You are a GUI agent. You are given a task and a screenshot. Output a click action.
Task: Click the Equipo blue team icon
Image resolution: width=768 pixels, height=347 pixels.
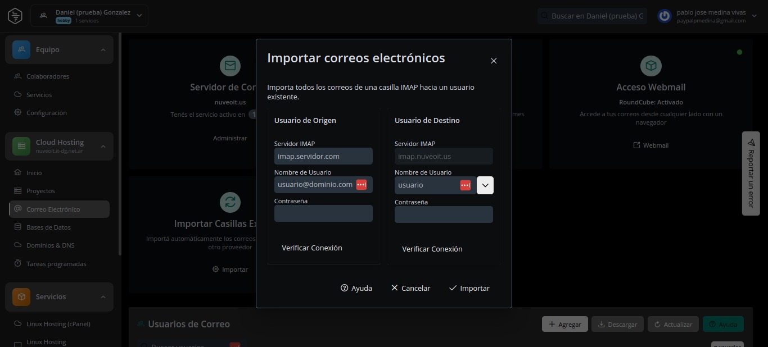pos(21,50)
